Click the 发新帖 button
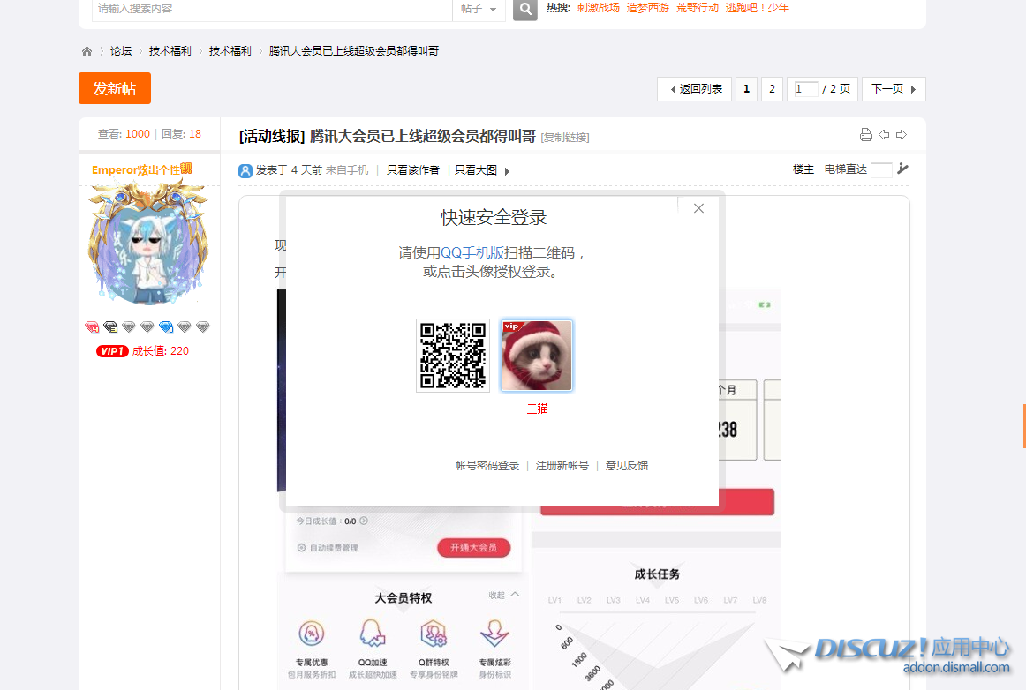Image resolution: width=1026 pixels, height=690 pixels. pyautogui.click(x=115, y=88)
